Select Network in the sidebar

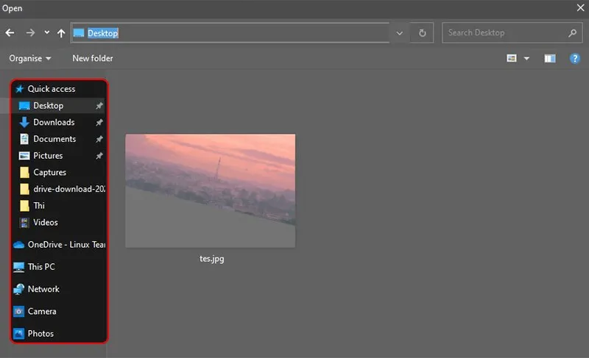click(x=43, y=289)
